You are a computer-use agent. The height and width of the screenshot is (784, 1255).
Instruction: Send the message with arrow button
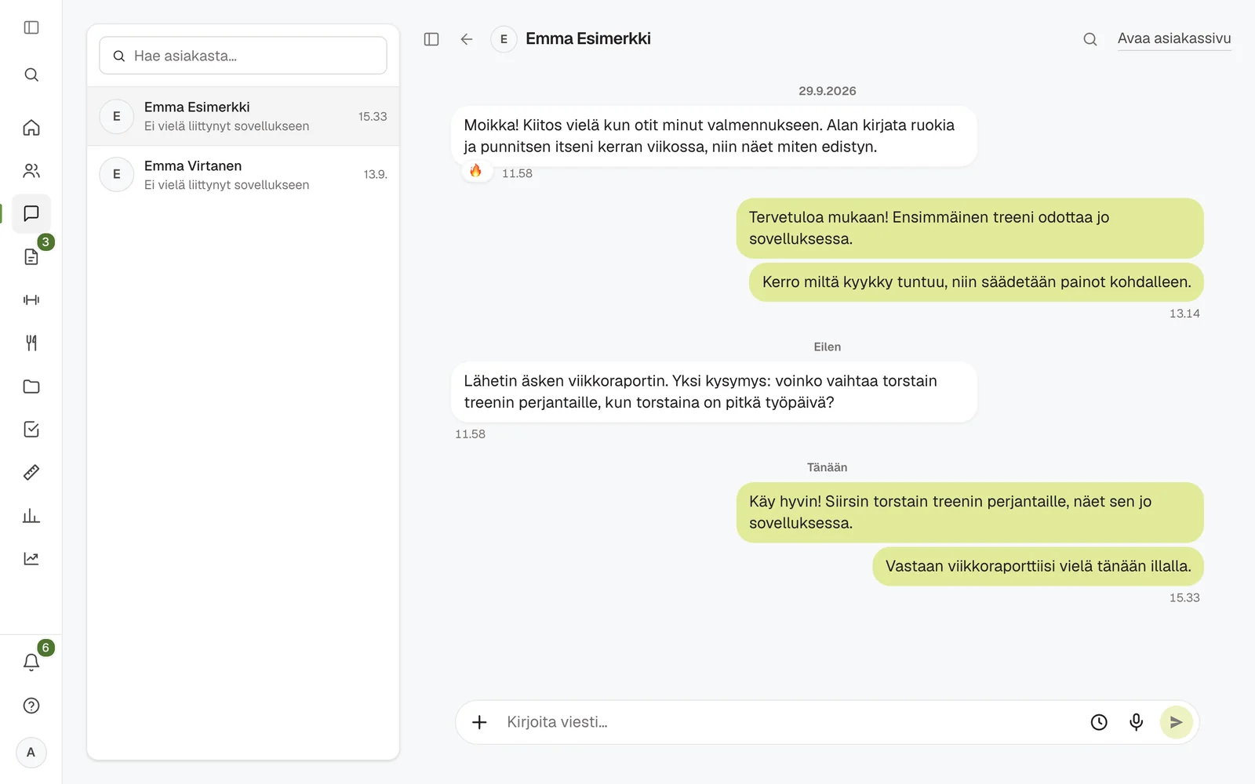(x=1176, y=722)
